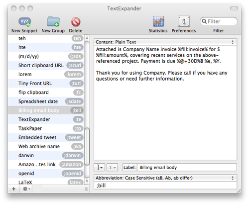
Task: Click the ;scurl abbreviation badge
Action: point(75,65)
